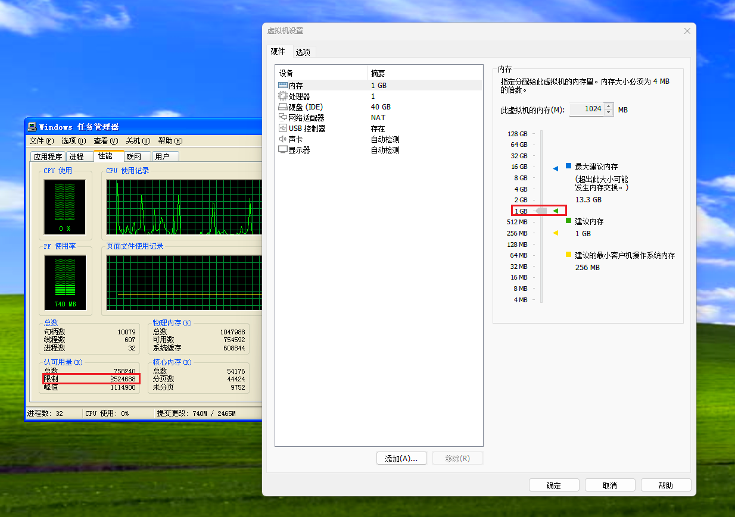The image size is (735, 517).
Task: Click the 可用数 value 754592
Action: tap(234, 340)
